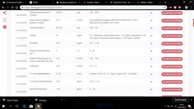Select value 570.39 for Total testesteron

(x=59, y=28)
